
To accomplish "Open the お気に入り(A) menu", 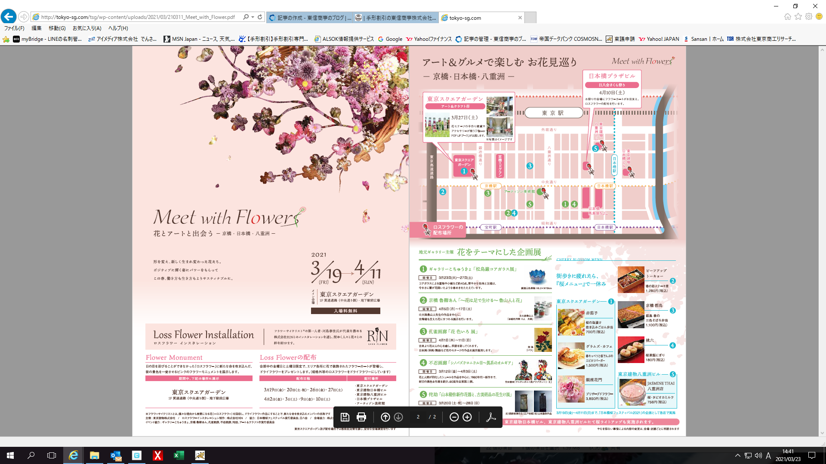I will click(x=87, y=28).
